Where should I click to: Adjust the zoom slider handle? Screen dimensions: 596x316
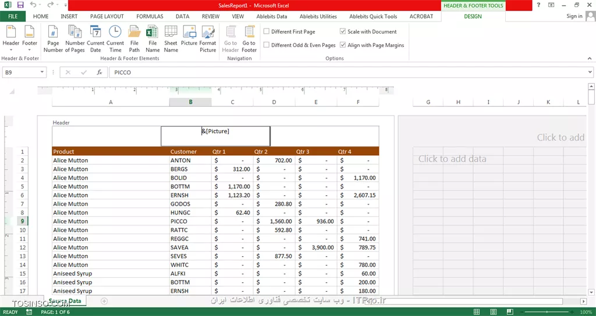tap(547, 312)
